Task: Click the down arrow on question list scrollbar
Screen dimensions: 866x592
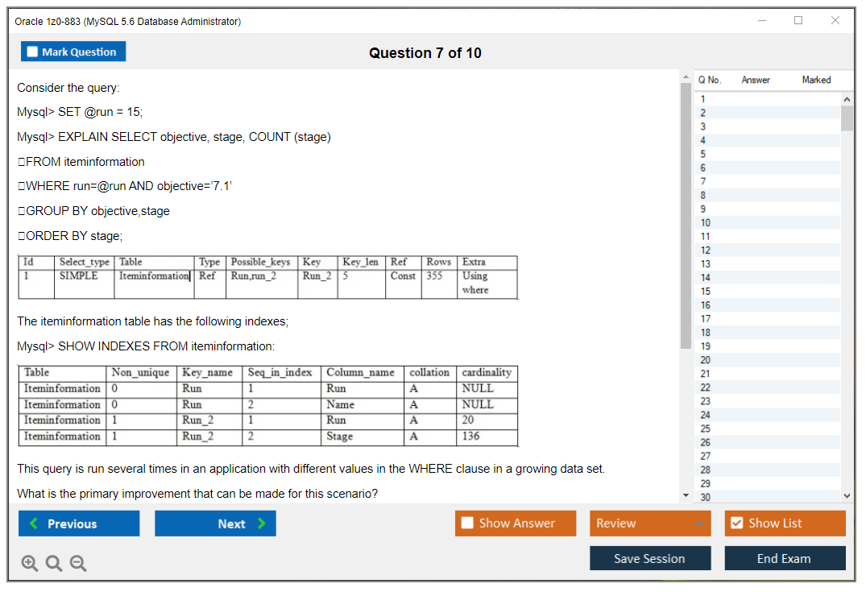Action: [847, 495]
